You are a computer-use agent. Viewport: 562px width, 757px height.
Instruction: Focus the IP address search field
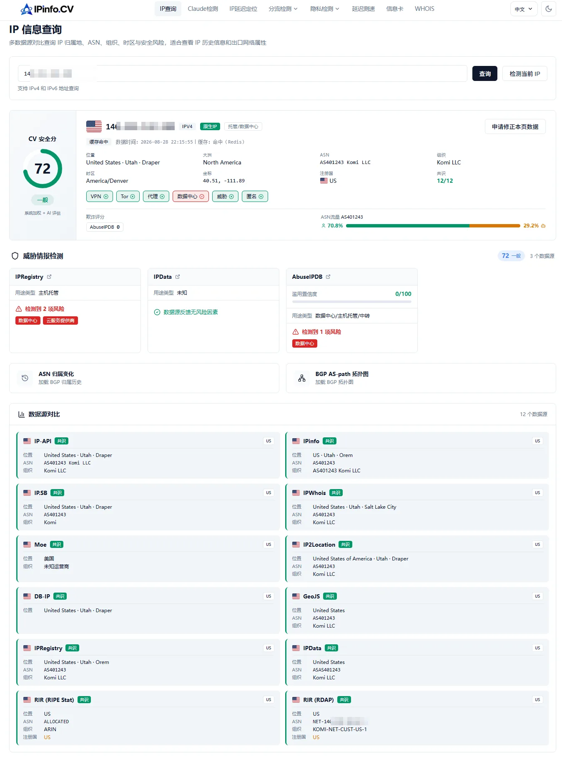point(242,73)
